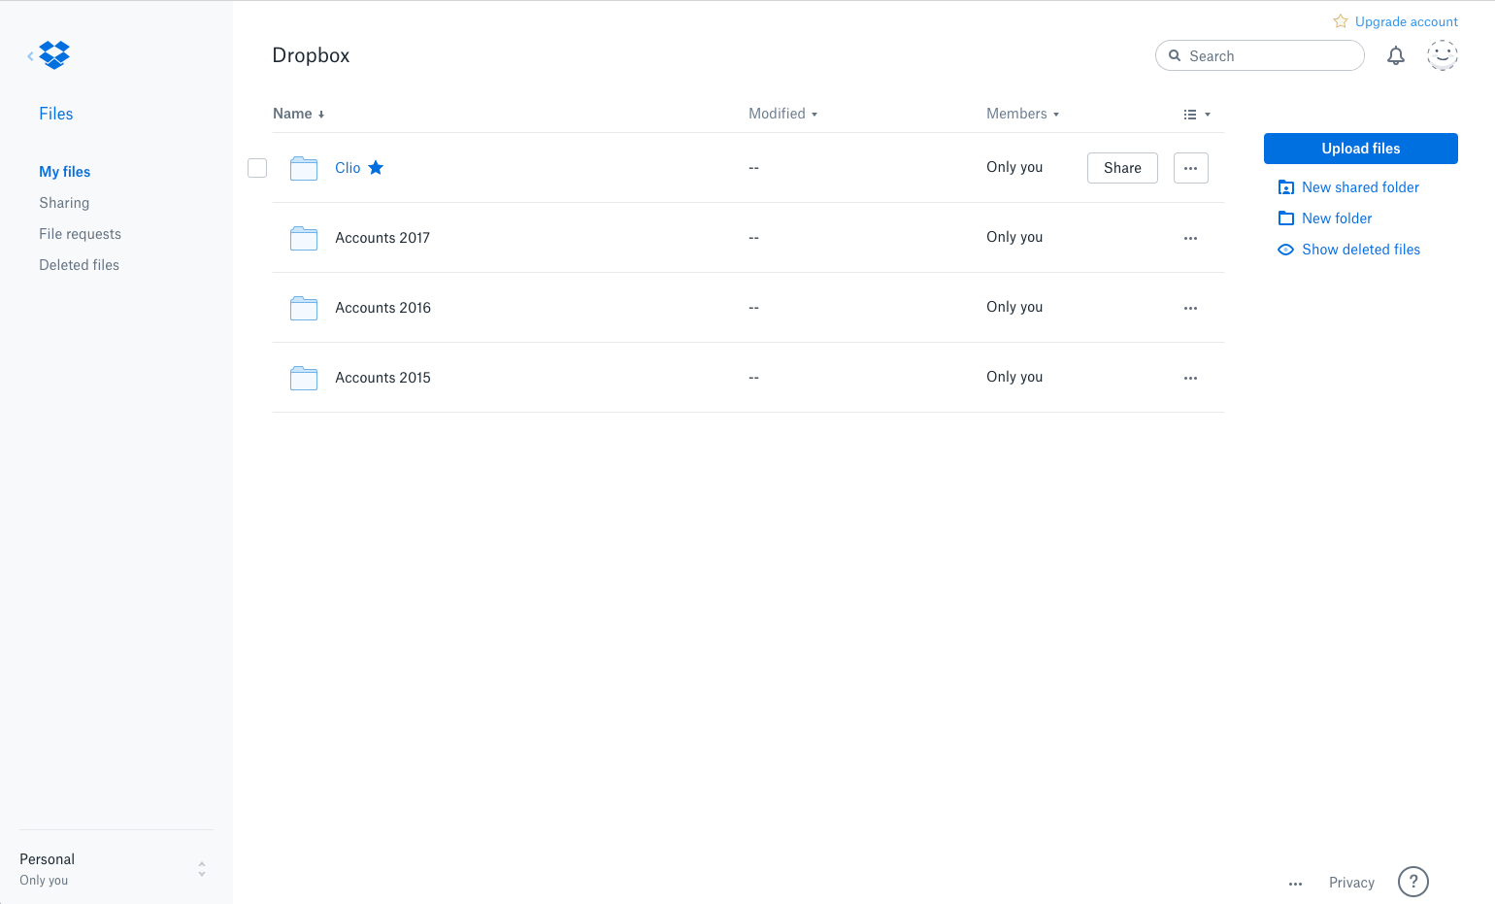Click the Dropbox page title
1495x904 pixels.
click(x=311, y=55)
